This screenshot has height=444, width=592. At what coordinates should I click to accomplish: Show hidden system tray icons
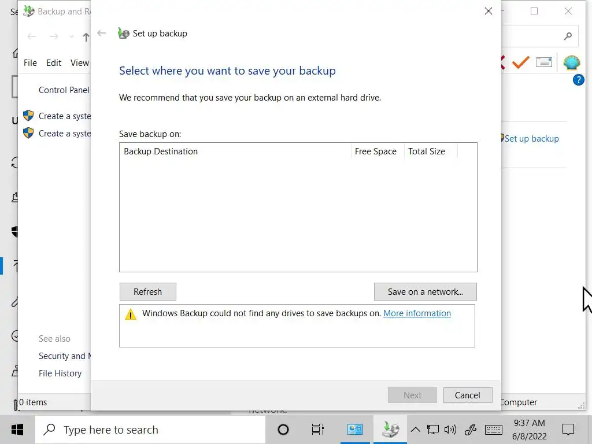coord(416,430)
